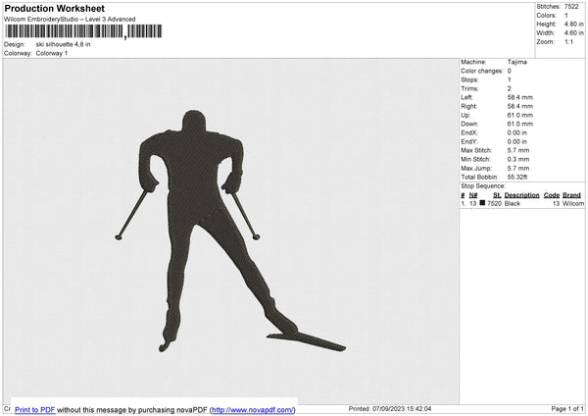This screenshot has width=588, height=416.
Task: Select Max Jump value '5.7 mm'
Action: pos(518,168)
